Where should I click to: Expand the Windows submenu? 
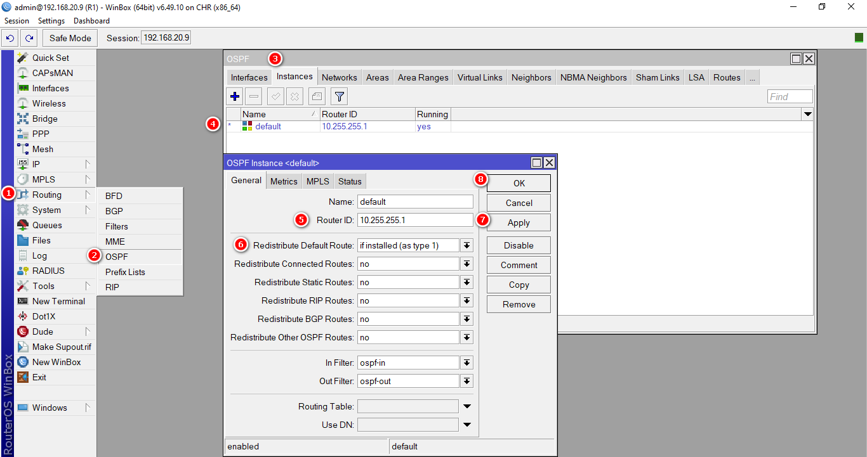point(55,408)
